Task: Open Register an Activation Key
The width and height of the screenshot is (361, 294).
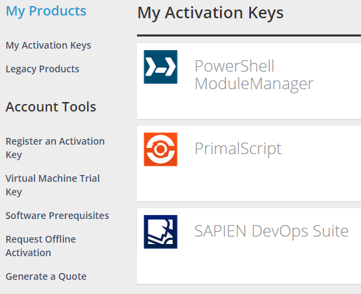Action: pyautogui.click(x=55, y=148)
